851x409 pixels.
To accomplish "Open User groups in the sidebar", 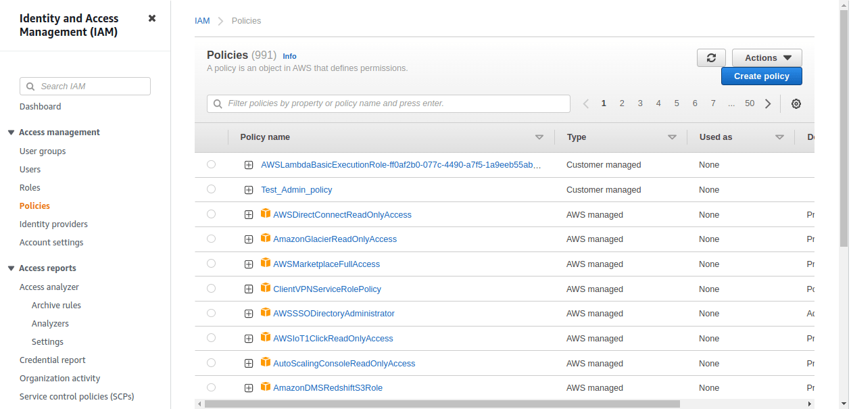I will [x=43, y=151].
